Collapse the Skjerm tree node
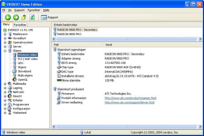Viewport: 204px width, 136px height. point(5,51)
